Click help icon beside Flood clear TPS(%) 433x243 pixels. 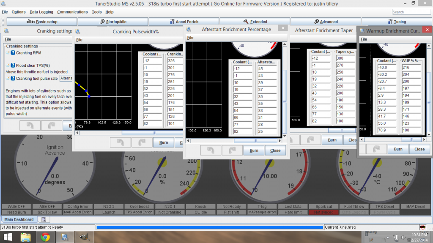click(x=13, y=65)
